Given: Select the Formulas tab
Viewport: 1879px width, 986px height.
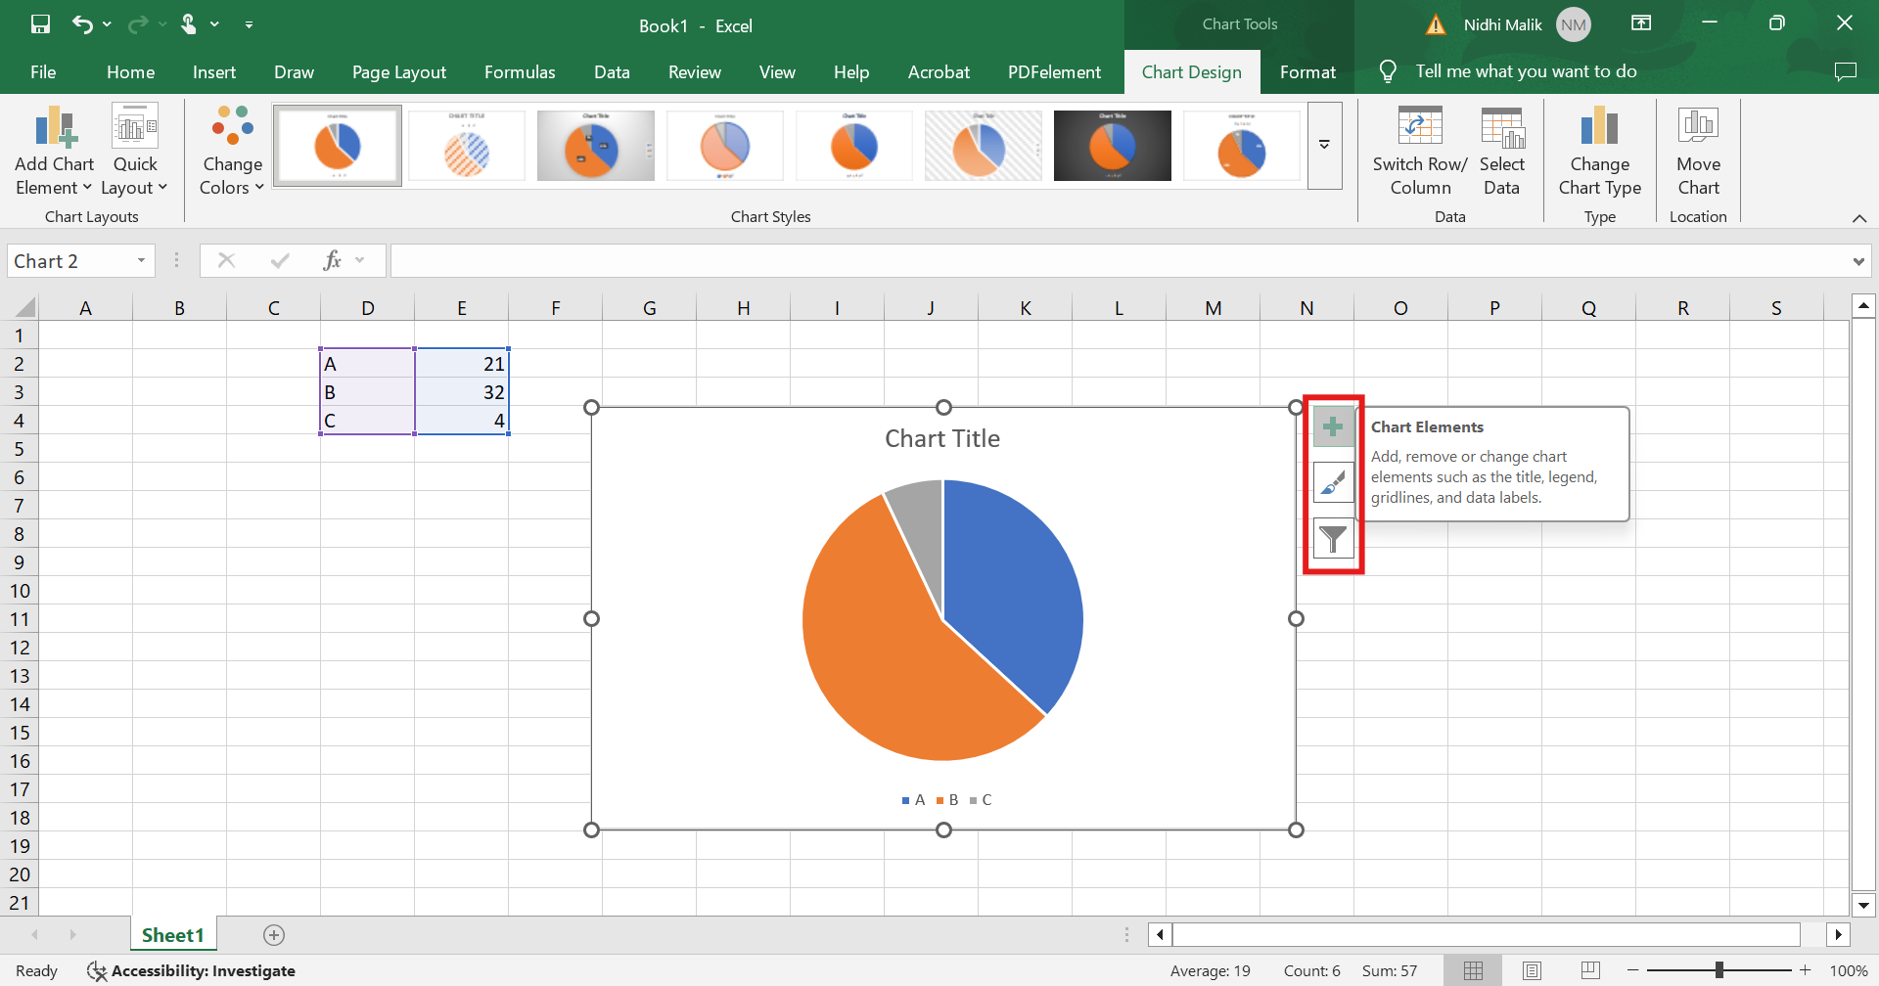Looking at the screenshot, I should (520, 71).
